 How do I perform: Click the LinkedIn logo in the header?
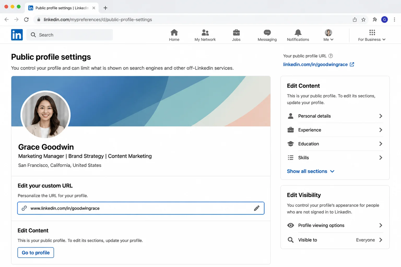coord(17,35)
